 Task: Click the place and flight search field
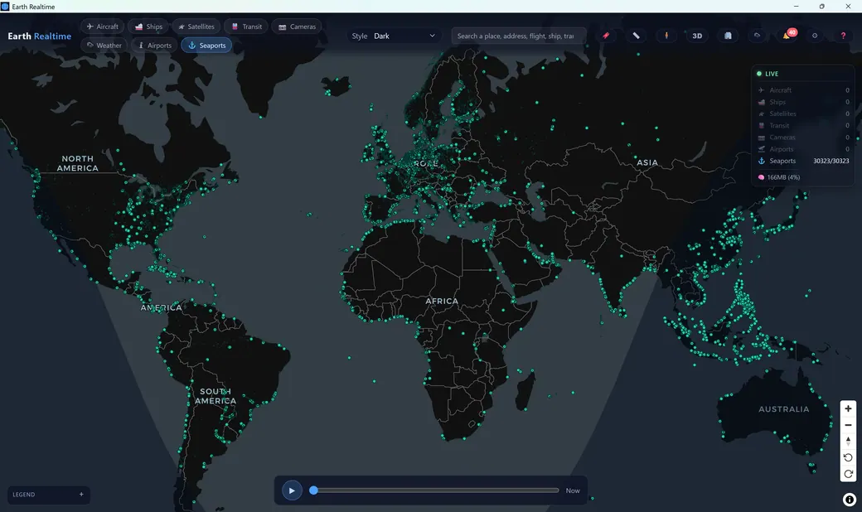click(x=519, y=36)
